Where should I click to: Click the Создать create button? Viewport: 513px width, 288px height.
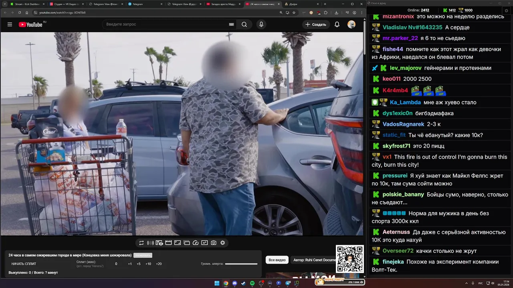[x=316, y=24]
